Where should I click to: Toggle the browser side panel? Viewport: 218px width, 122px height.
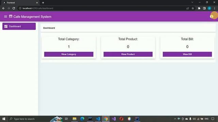204,8
